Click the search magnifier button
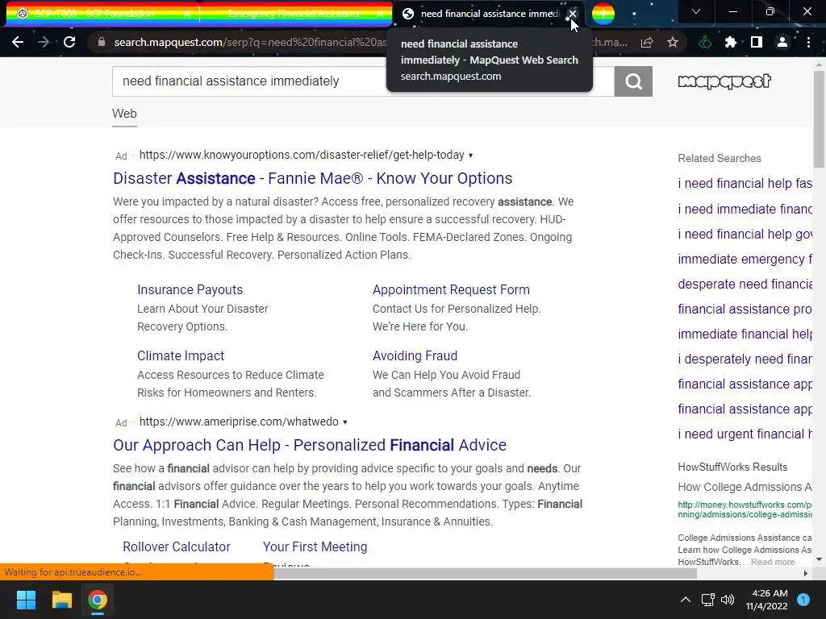The width and height of the screenshot is (826, 619). 633,81
